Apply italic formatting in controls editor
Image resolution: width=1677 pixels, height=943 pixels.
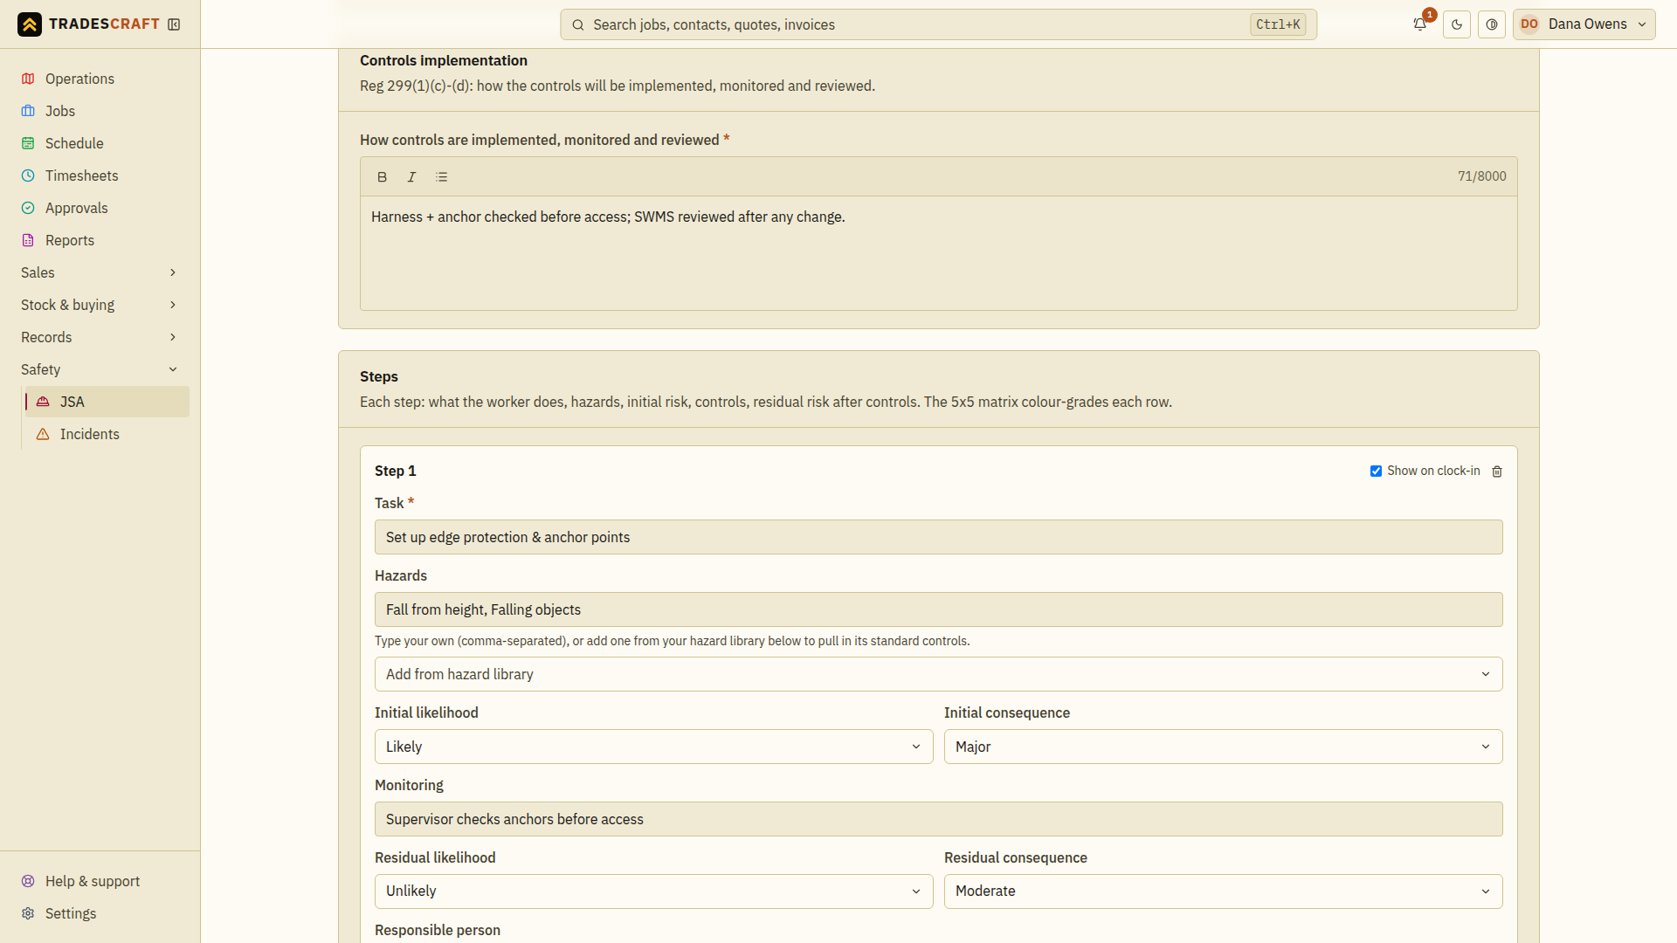click(411, 176)
